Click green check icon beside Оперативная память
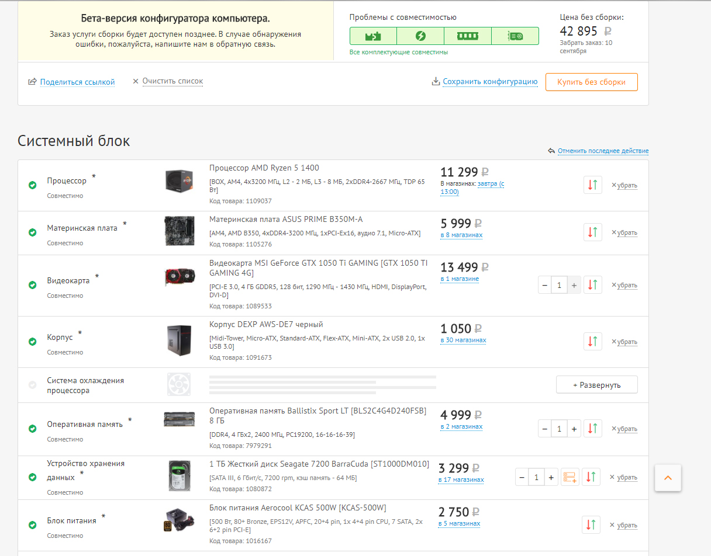Viewport: 711px width, 556px height. click(33, 429)
